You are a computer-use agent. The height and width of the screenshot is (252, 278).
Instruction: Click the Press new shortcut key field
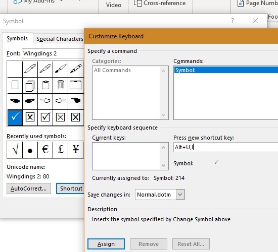click(x=225, y=147)
